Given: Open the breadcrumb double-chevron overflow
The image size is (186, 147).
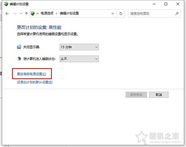Looking at the screenshot, I should (37, 14).
